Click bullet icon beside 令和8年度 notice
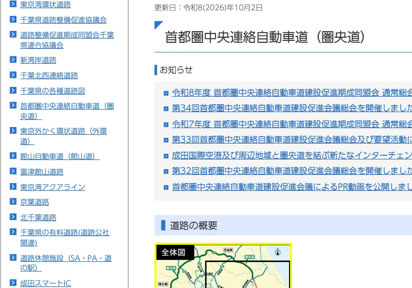 coord(166,93)
